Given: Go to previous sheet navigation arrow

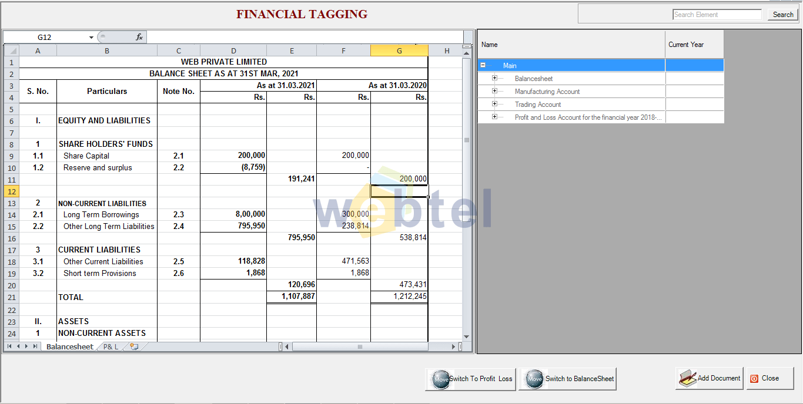Looking at the screenshot, I should (18, 346).
